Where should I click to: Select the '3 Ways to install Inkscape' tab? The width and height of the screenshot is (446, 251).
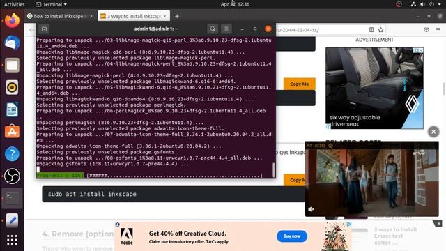pyautogui.click(x=132, y=16)
